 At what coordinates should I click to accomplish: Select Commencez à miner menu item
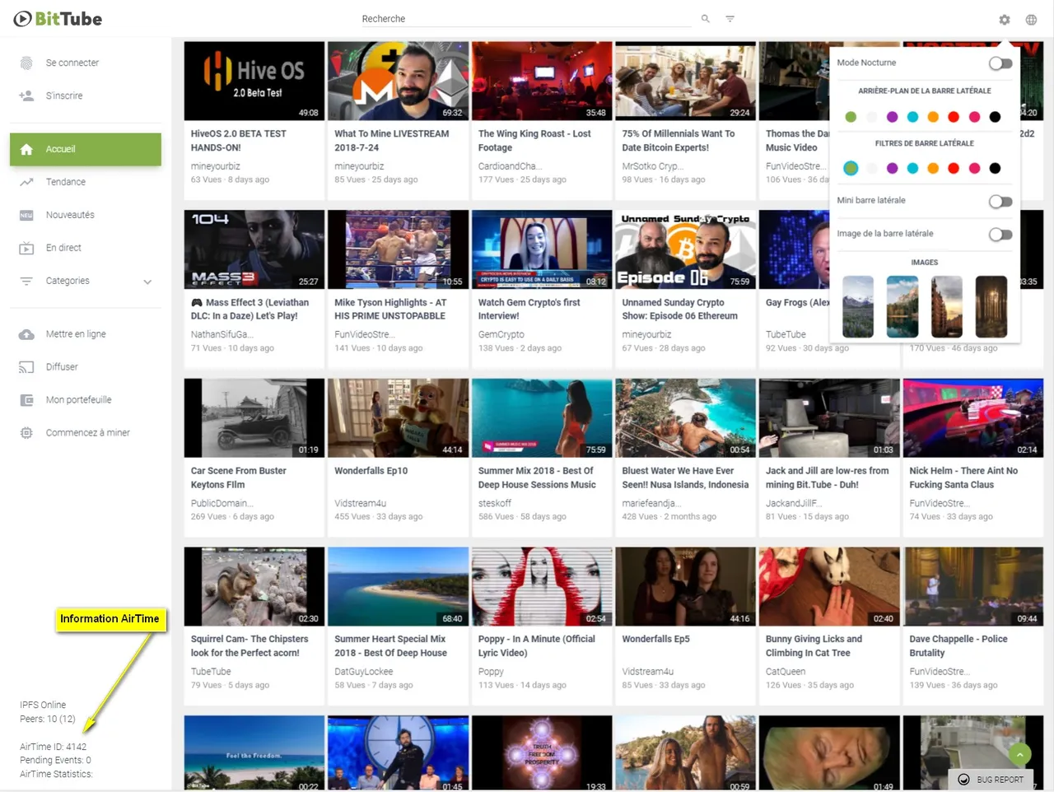(87, 433)
